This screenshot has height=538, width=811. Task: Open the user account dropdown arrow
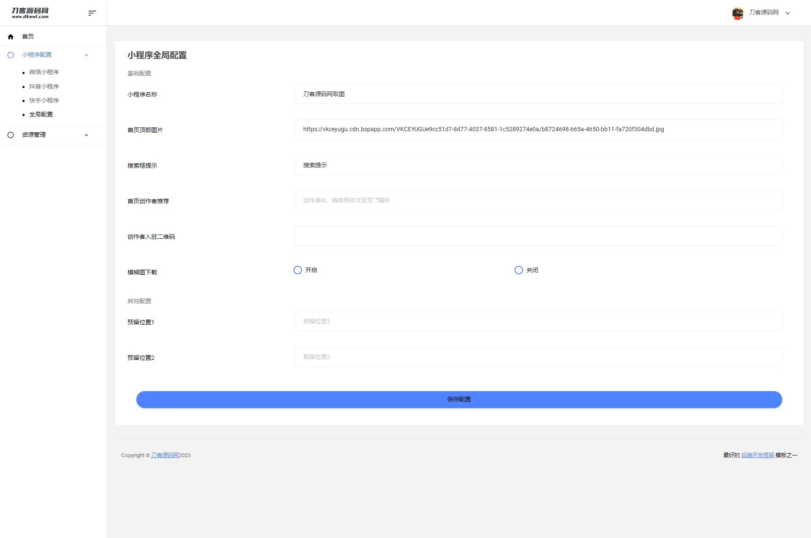pyautogui.click(x=788, y=13)
